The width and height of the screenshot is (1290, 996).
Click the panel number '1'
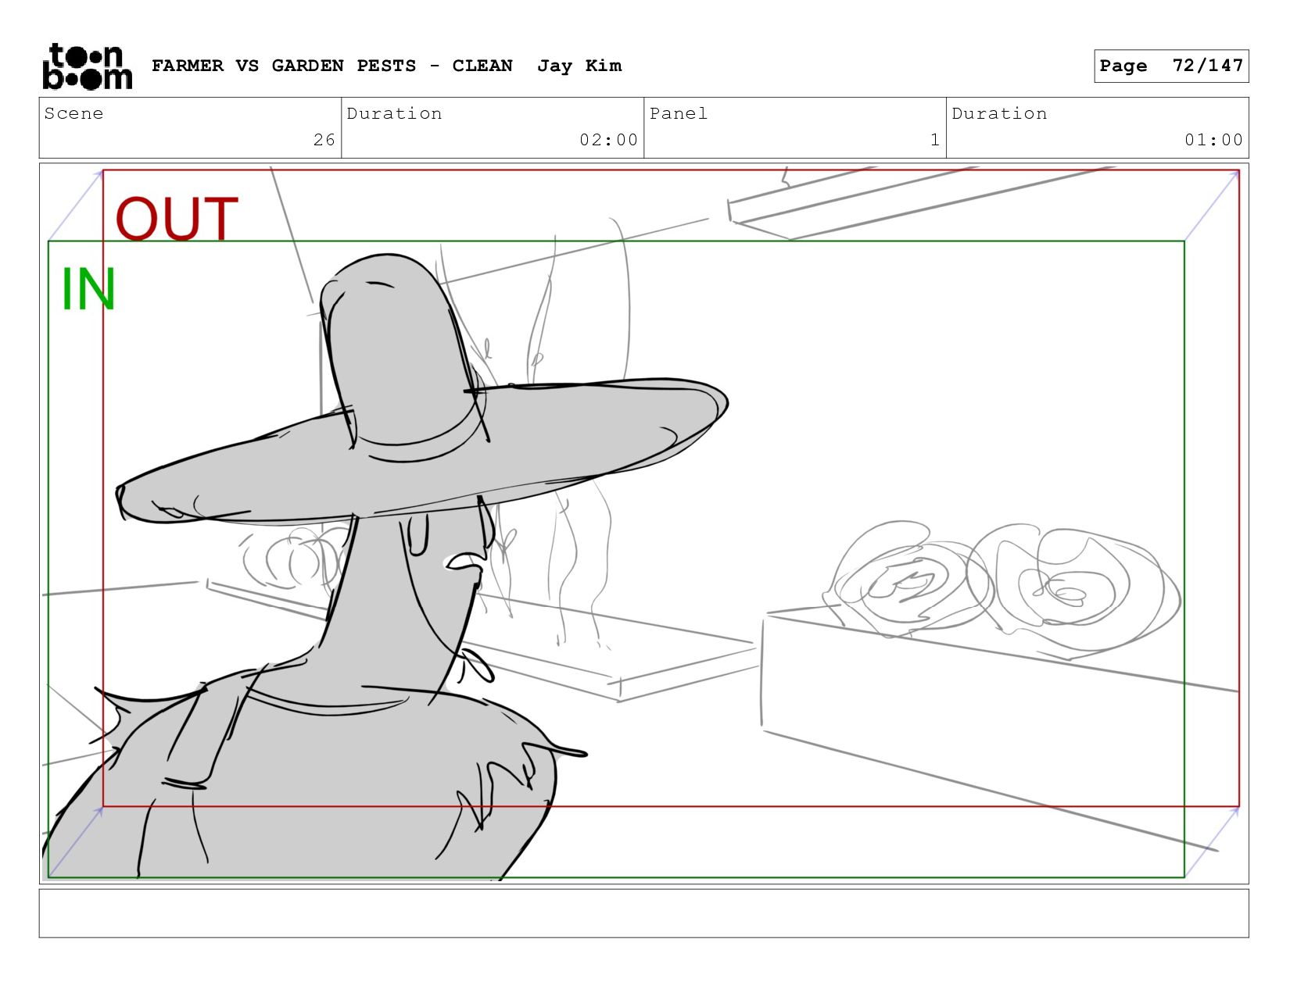pyautogui.click(x=934, y=140)
